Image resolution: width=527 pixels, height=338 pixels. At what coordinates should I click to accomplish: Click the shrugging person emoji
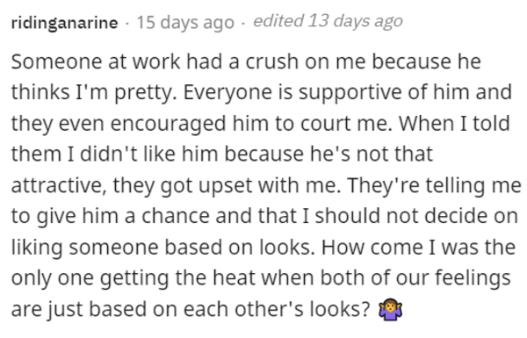coord(390,309)
